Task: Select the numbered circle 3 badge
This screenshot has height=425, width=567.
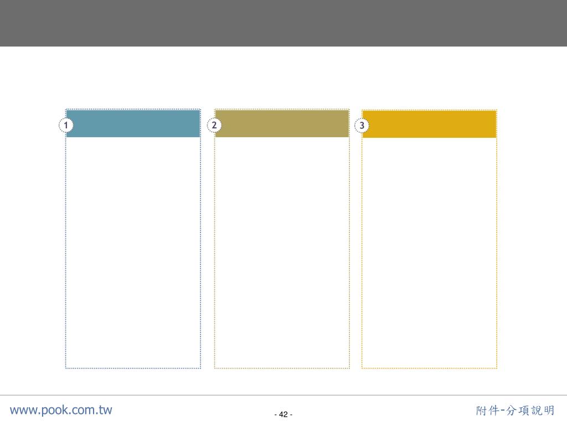Action: coord(362,126)
